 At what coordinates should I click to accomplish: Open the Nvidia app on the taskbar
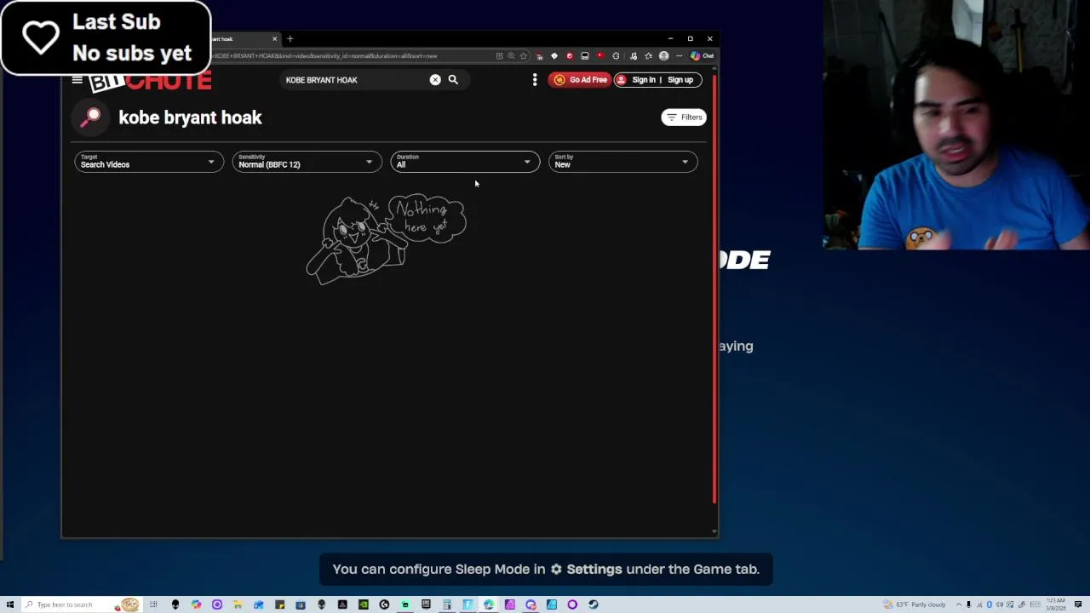click(x=364, y=604)
